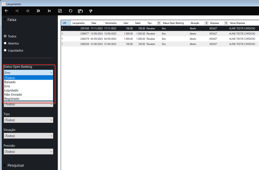Jump to the last record icon
Image resolution: width=259 pixels, height=170 pixels.
coord(49,11)
